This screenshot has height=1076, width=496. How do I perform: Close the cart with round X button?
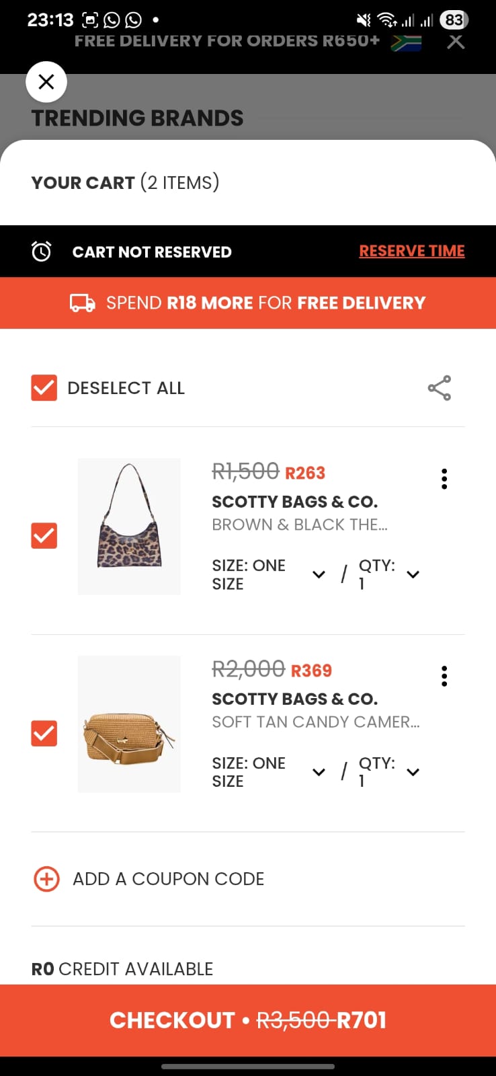(46, 82)
